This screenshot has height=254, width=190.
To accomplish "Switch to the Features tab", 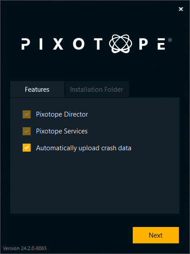I will [37, 90].
